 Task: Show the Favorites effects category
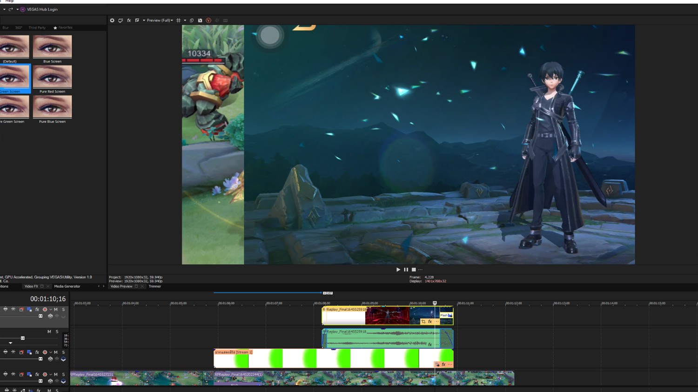tap(63, 27)
